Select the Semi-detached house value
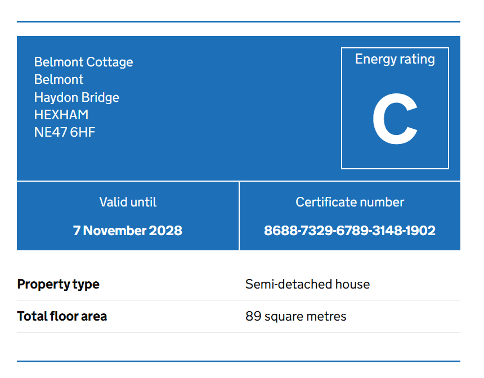 click(x=307, y=284)
